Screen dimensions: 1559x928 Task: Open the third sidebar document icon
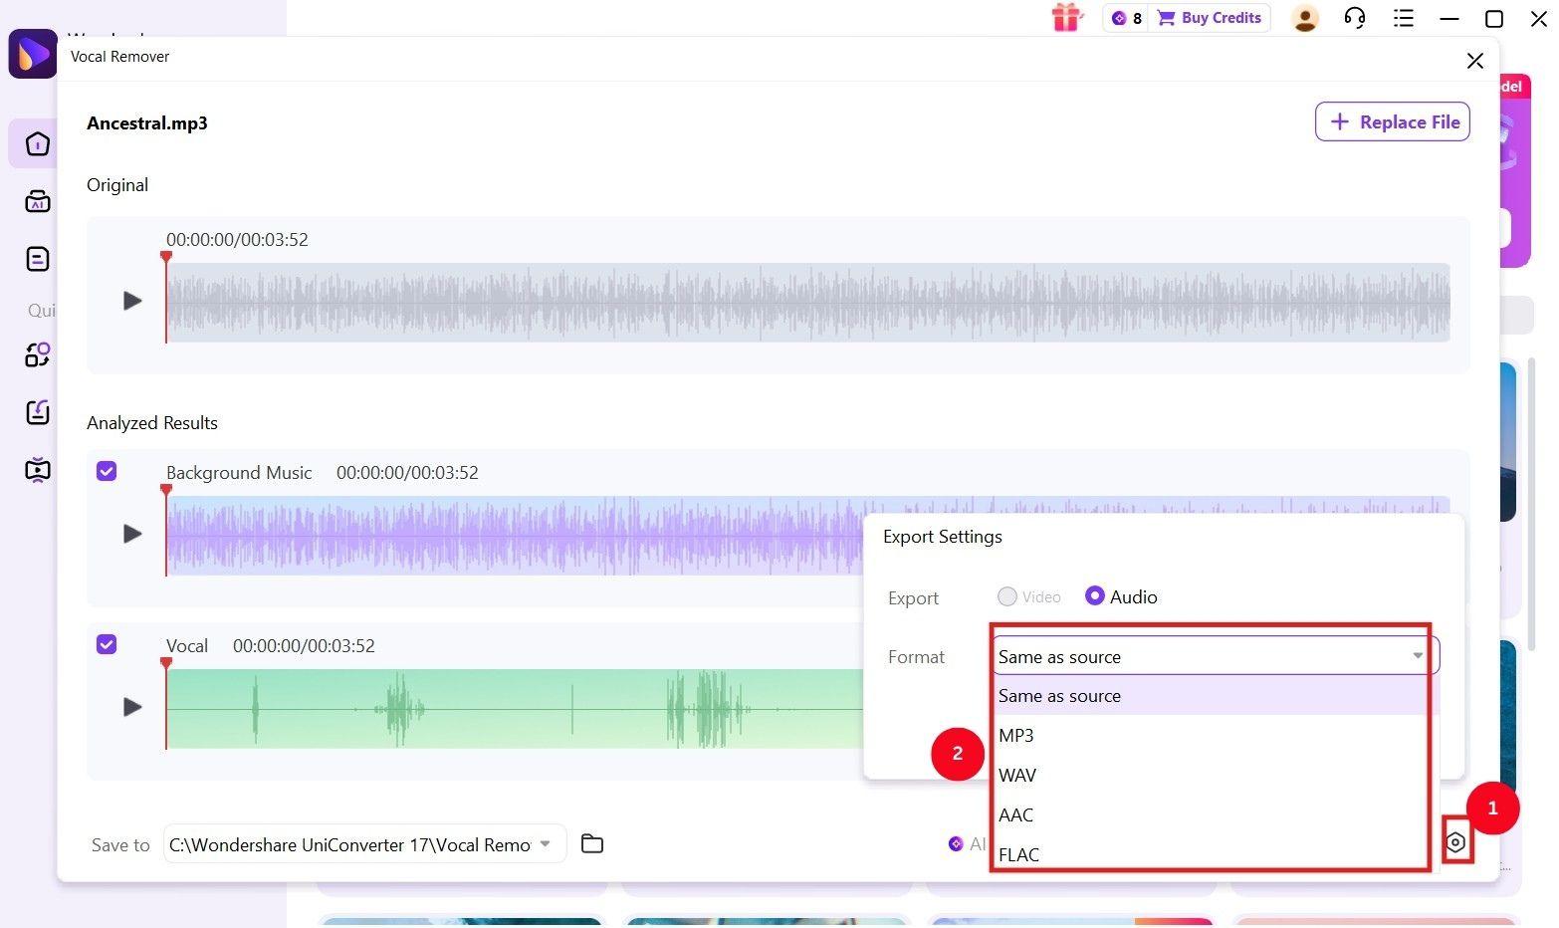tap(38, 260)
